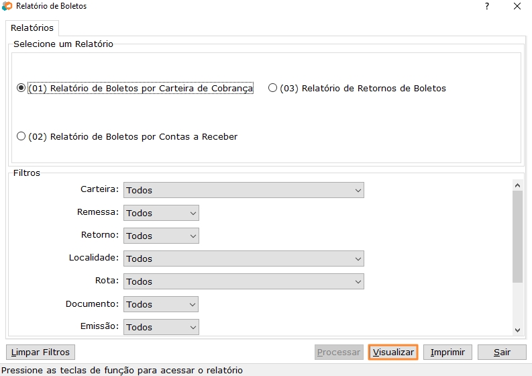Image resolution: width=532 pixels, height=376 pixels.
Task: Click the filters scrollbar up arrow
Action: pos(517,185)
